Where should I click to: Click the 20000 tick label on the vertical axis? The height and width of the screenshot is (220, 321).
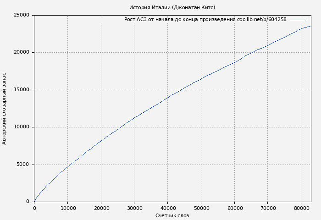pos(22,52)
